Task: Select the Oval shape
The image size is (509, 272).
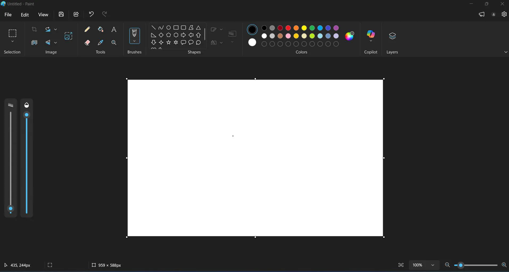Action: pyautogui.click(x=169, y=28)
